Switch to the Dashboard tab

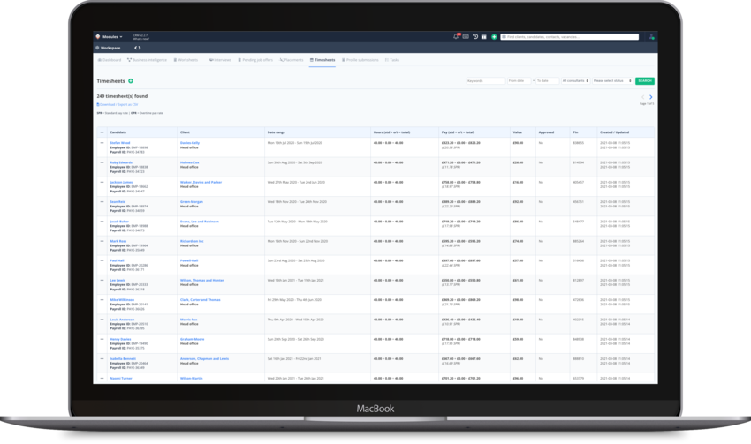click(110, 60)
